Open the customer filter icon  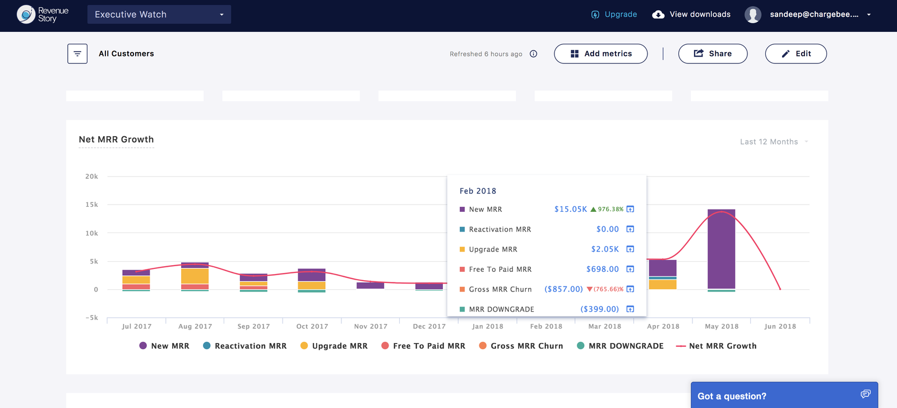pyautogui.click(x=77, y=54)
